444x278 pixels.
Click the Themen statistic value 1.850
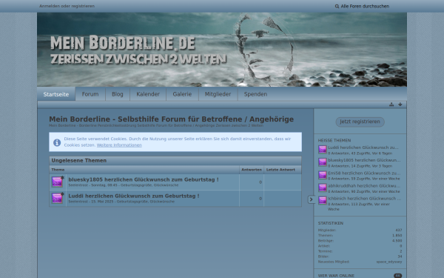pos(397,236)
